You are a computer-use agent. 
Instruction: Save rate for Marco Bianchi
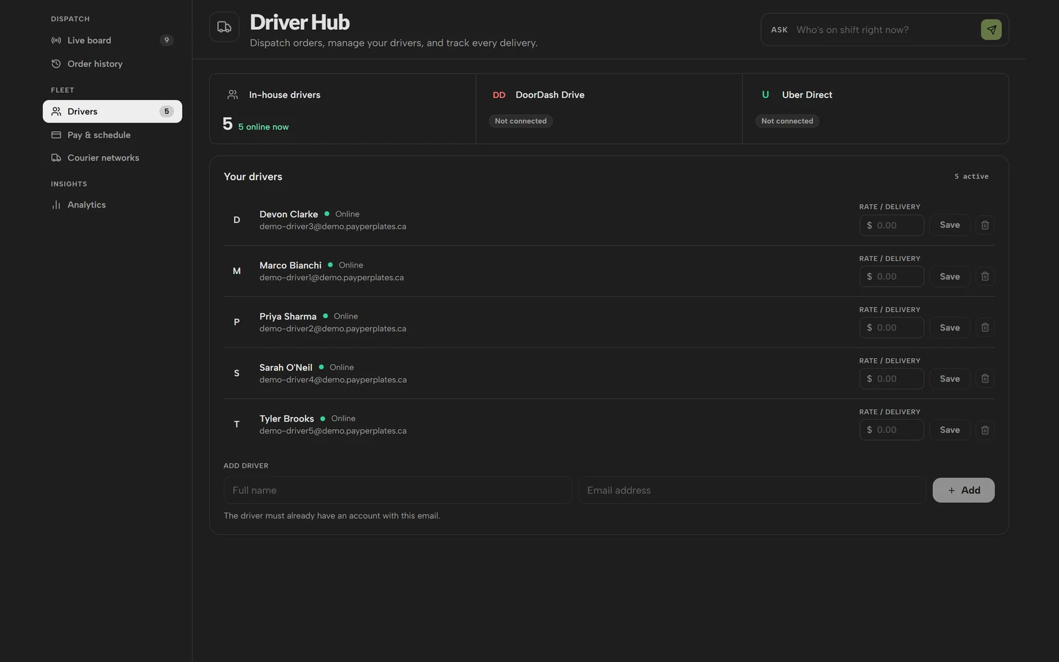[950, 276]
